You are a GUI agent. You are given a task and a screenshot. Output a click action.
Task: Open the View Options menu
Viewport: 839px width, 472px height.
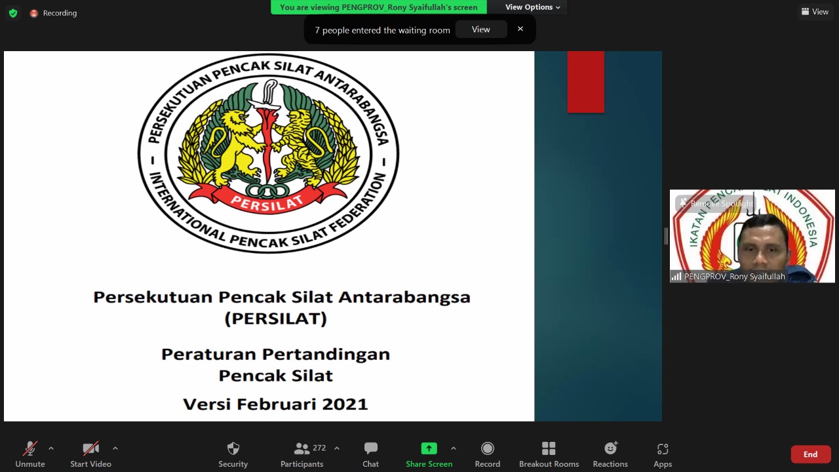pyautogui.click(x=532, y=7)
